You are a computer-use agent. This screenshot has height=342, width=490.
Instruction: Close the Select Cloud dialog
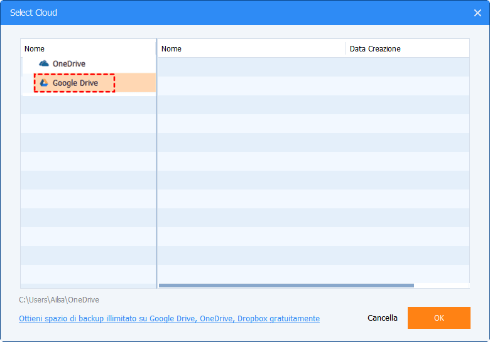[x=477, y=13]
